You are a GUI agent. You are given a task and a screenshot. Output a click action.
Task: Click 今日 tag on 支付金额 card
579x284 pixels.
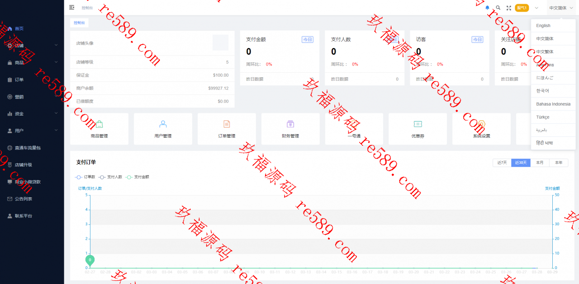click(308, 40)
